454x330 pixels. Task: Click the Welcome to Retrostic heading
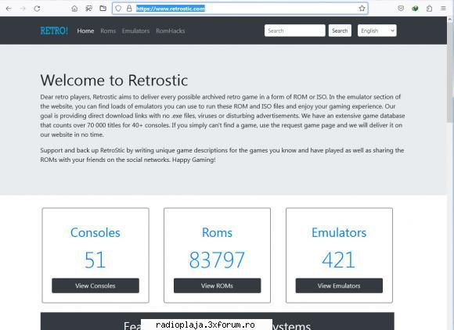(x=114, y=80)
